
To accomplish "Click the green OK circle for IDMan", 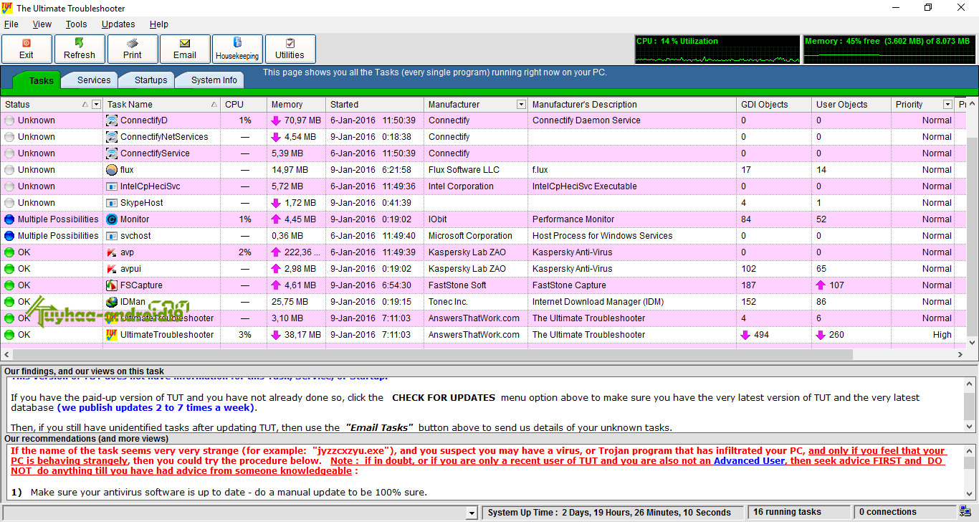I will click(x=9, y=302).
